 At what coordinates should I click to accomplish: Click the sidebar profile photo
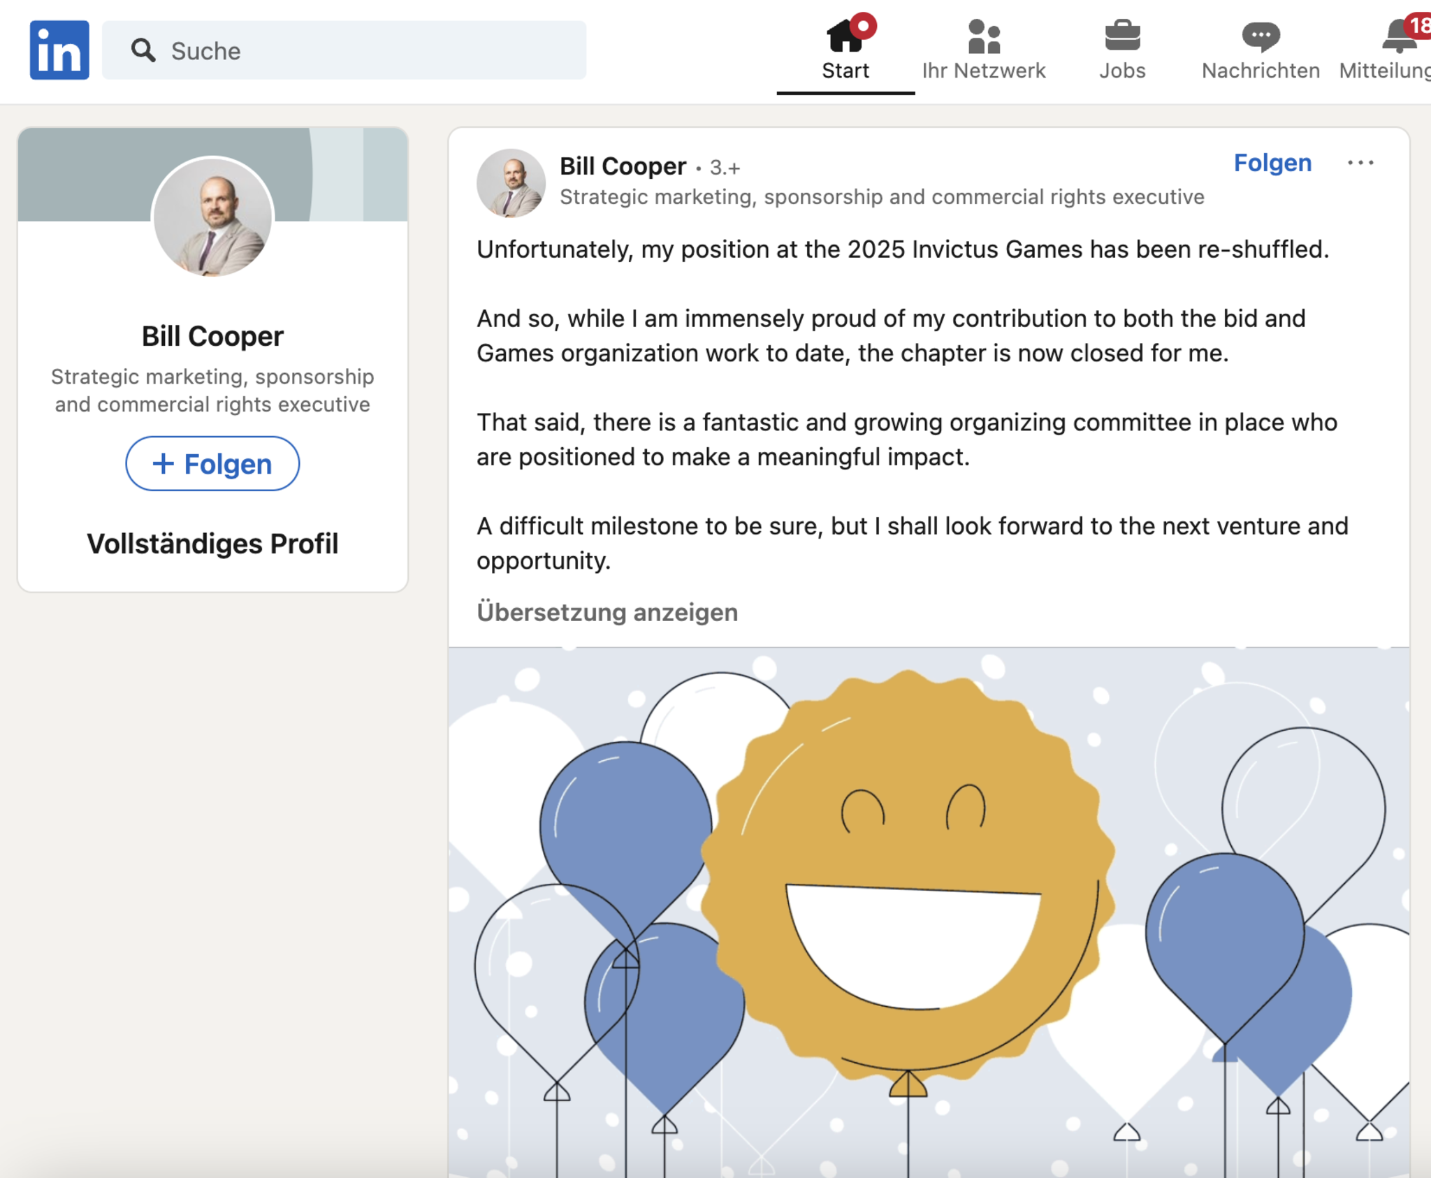click(212, 217)
